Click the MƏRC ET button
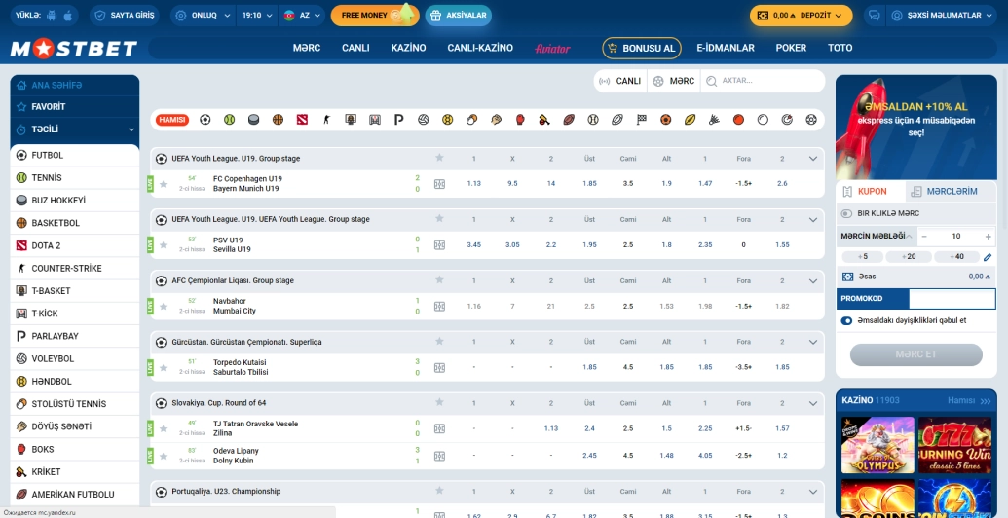This screenshot has width=1008, height=518. coord(916,354)
